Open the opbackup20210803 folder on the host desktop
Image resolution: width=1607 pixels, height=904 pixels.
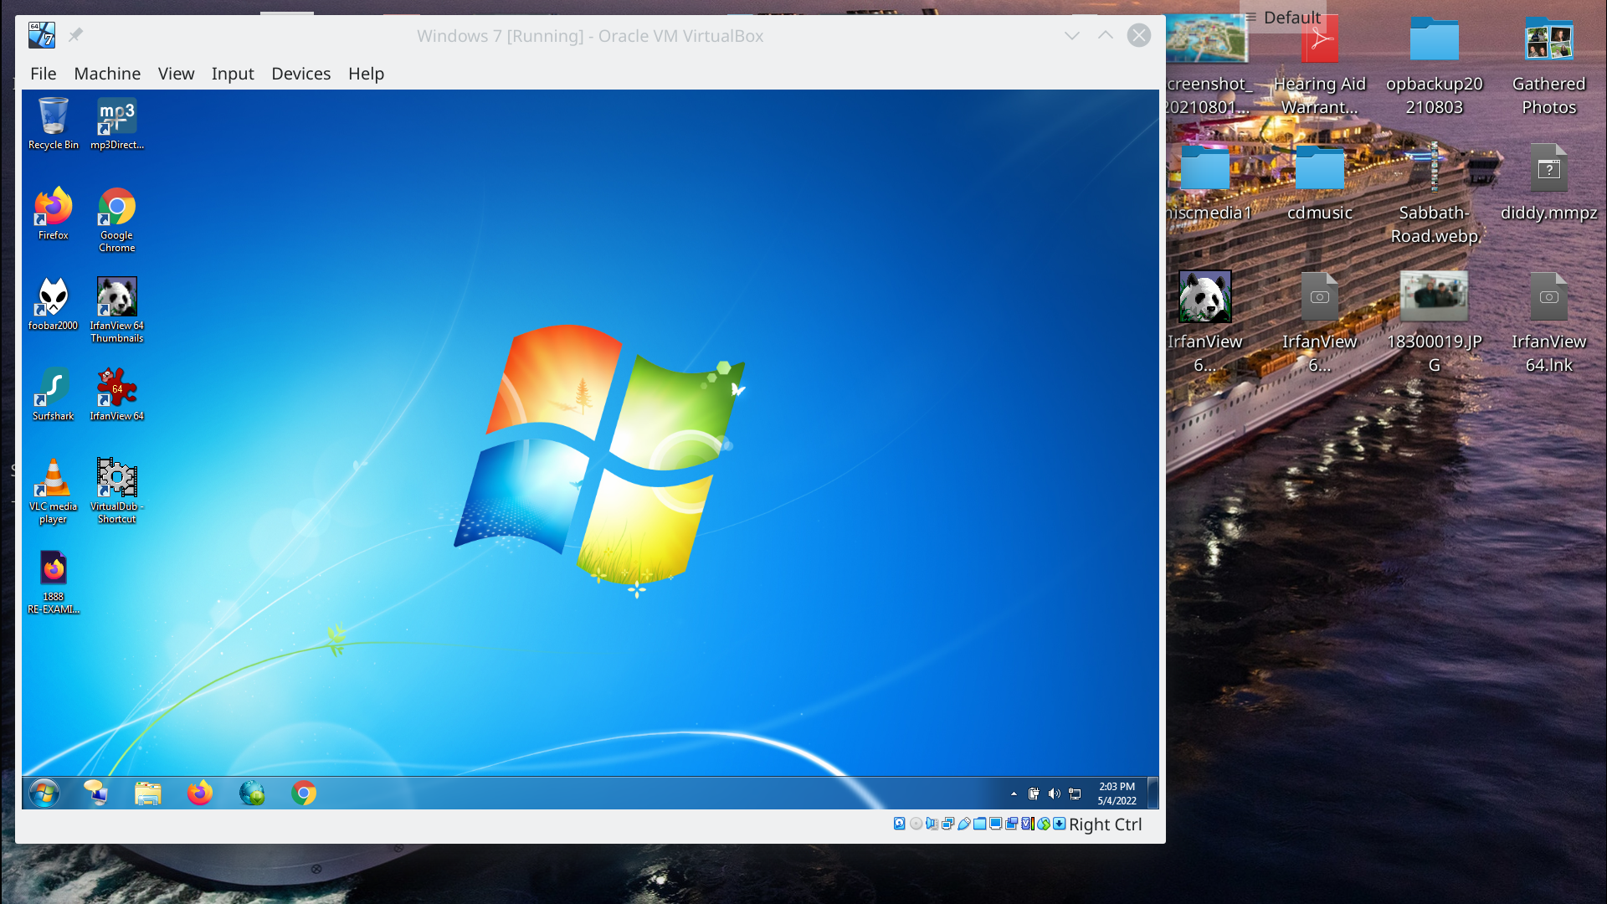[x=1435, y=67]
